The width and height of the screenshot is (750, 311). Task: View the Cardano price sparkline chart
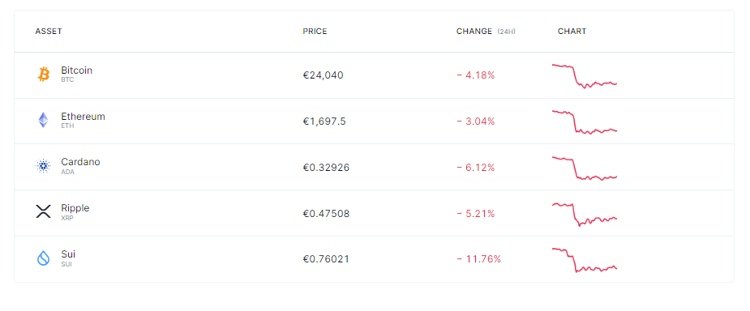[585, 168]
